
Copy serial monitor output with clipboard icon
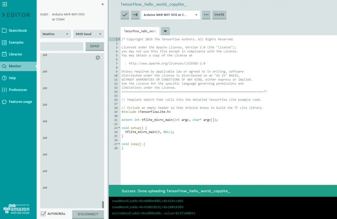[x=98, y=57]
